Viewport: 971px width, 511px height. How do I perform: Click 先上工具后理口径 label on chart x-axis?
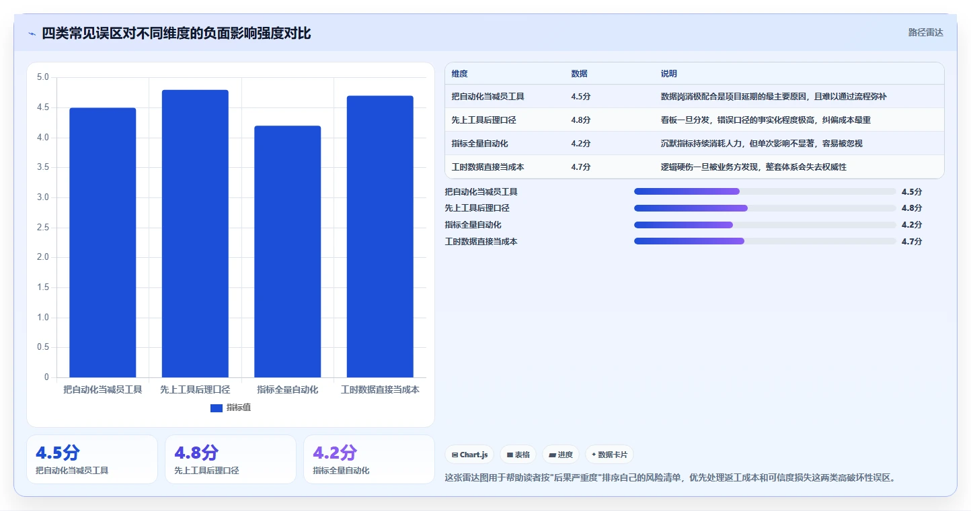point(195,389)
